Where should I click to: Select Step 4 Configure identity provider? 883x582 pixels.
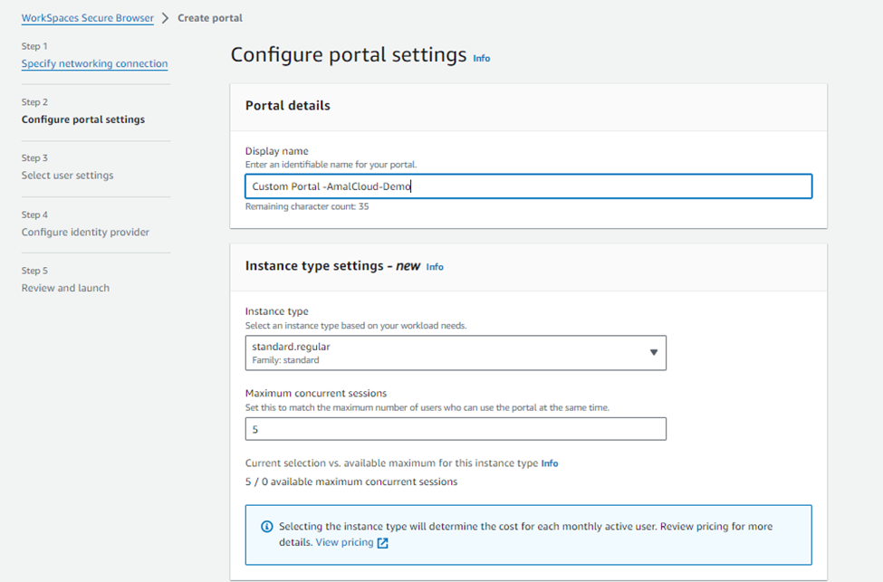86,232
